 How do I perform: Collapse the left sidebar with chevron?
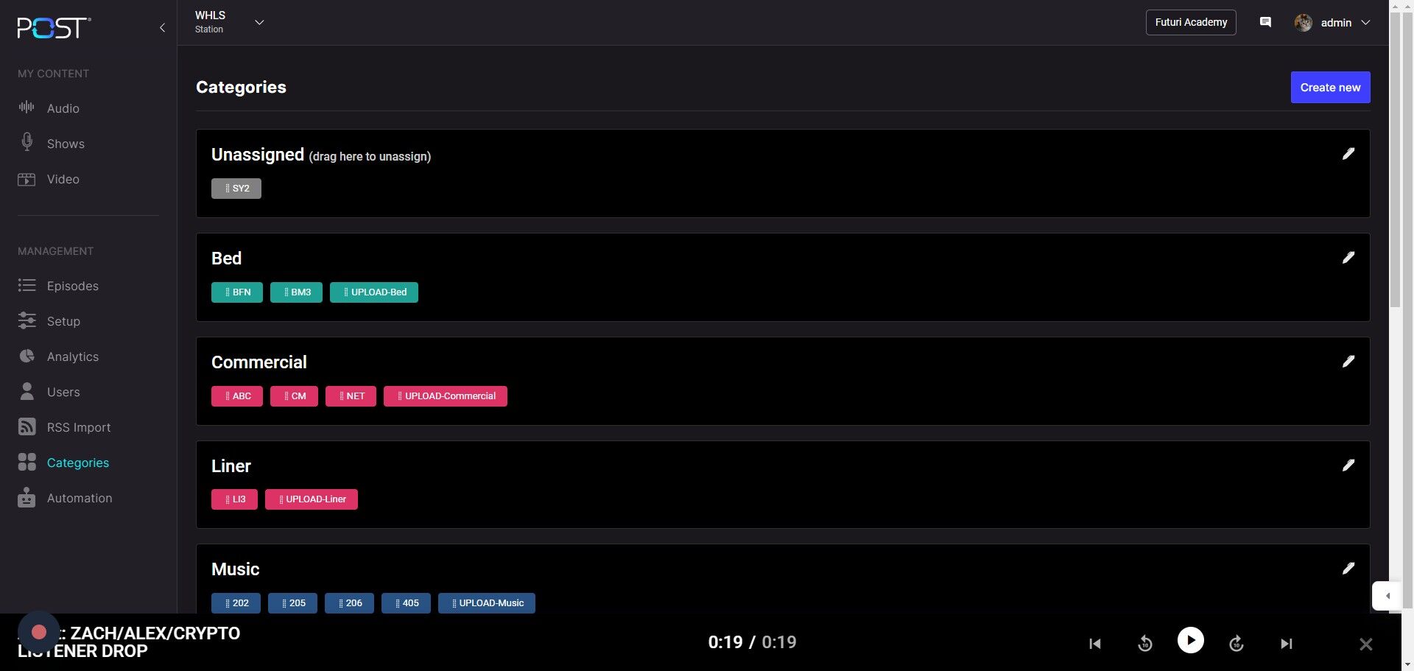[x=162, y=28]
